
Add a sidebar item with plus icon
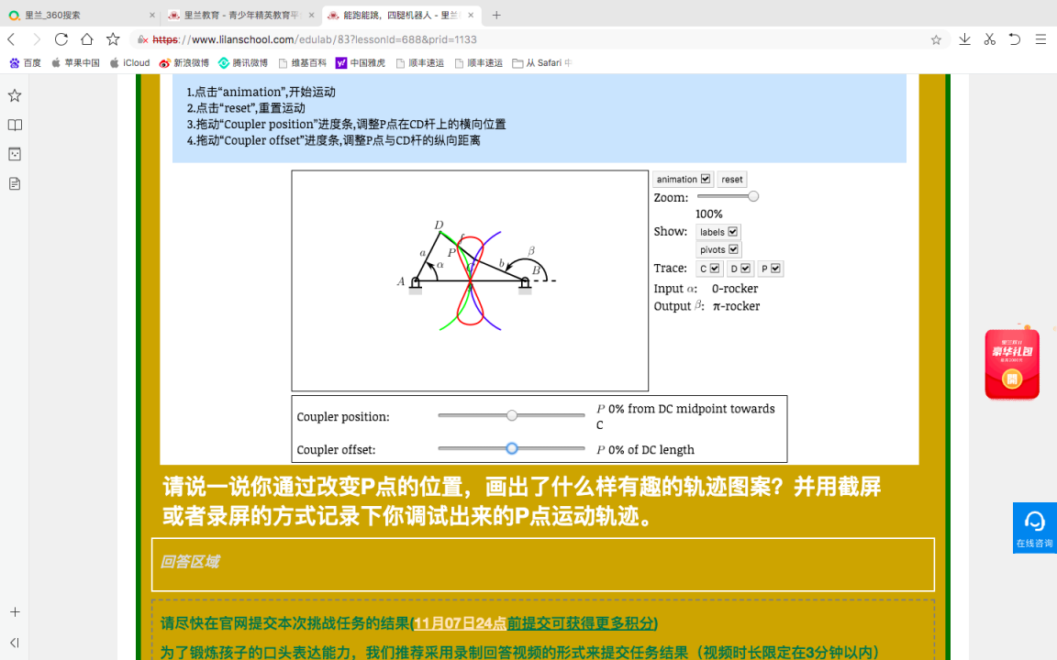[14, 612]
